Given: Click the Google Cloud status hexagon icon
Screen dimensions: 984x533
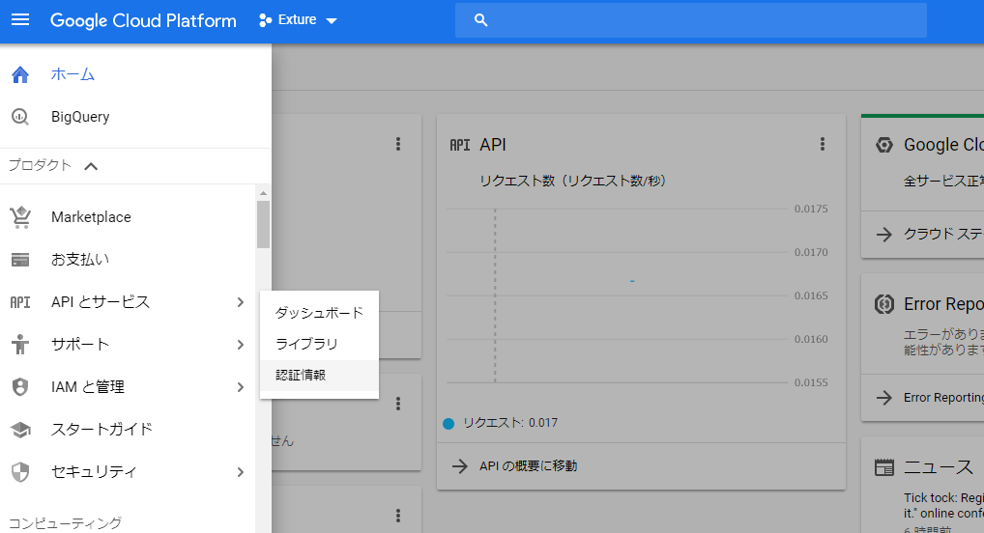Looking at the screenshot, I should [x=884, y=145].
